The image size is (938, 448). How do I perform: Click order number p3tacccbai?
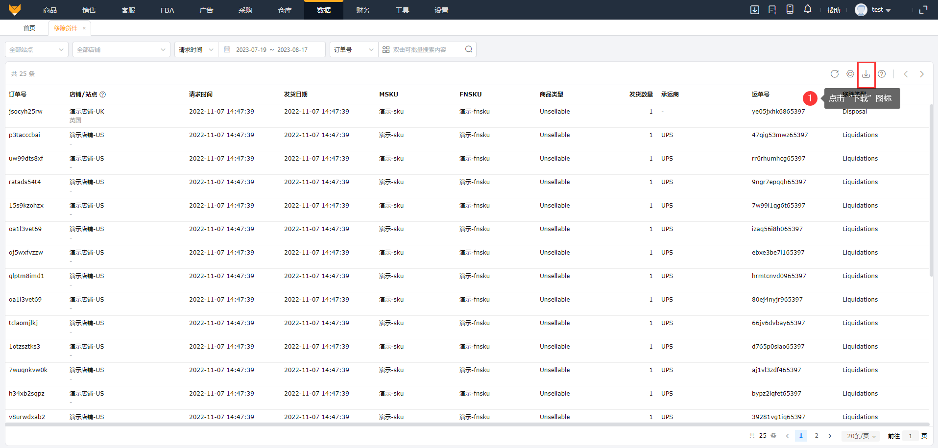24,135
